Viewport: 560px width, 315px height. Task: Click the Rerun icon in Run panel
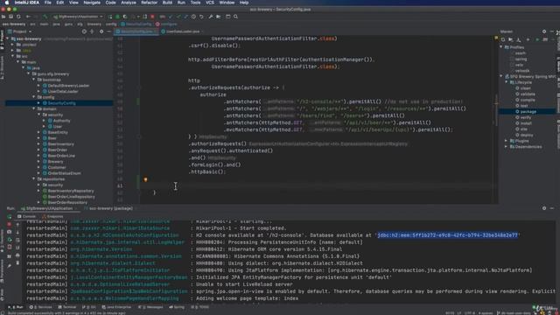point(10,216)
